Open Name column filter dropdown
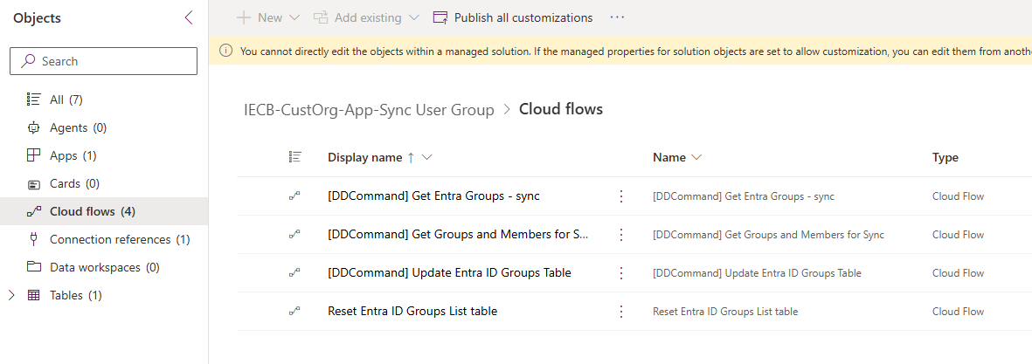The image size is (1032, 364). 696,158
